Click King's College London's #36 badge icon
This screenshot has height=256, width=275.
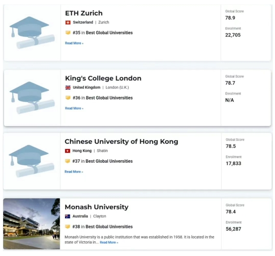(68, 98)
